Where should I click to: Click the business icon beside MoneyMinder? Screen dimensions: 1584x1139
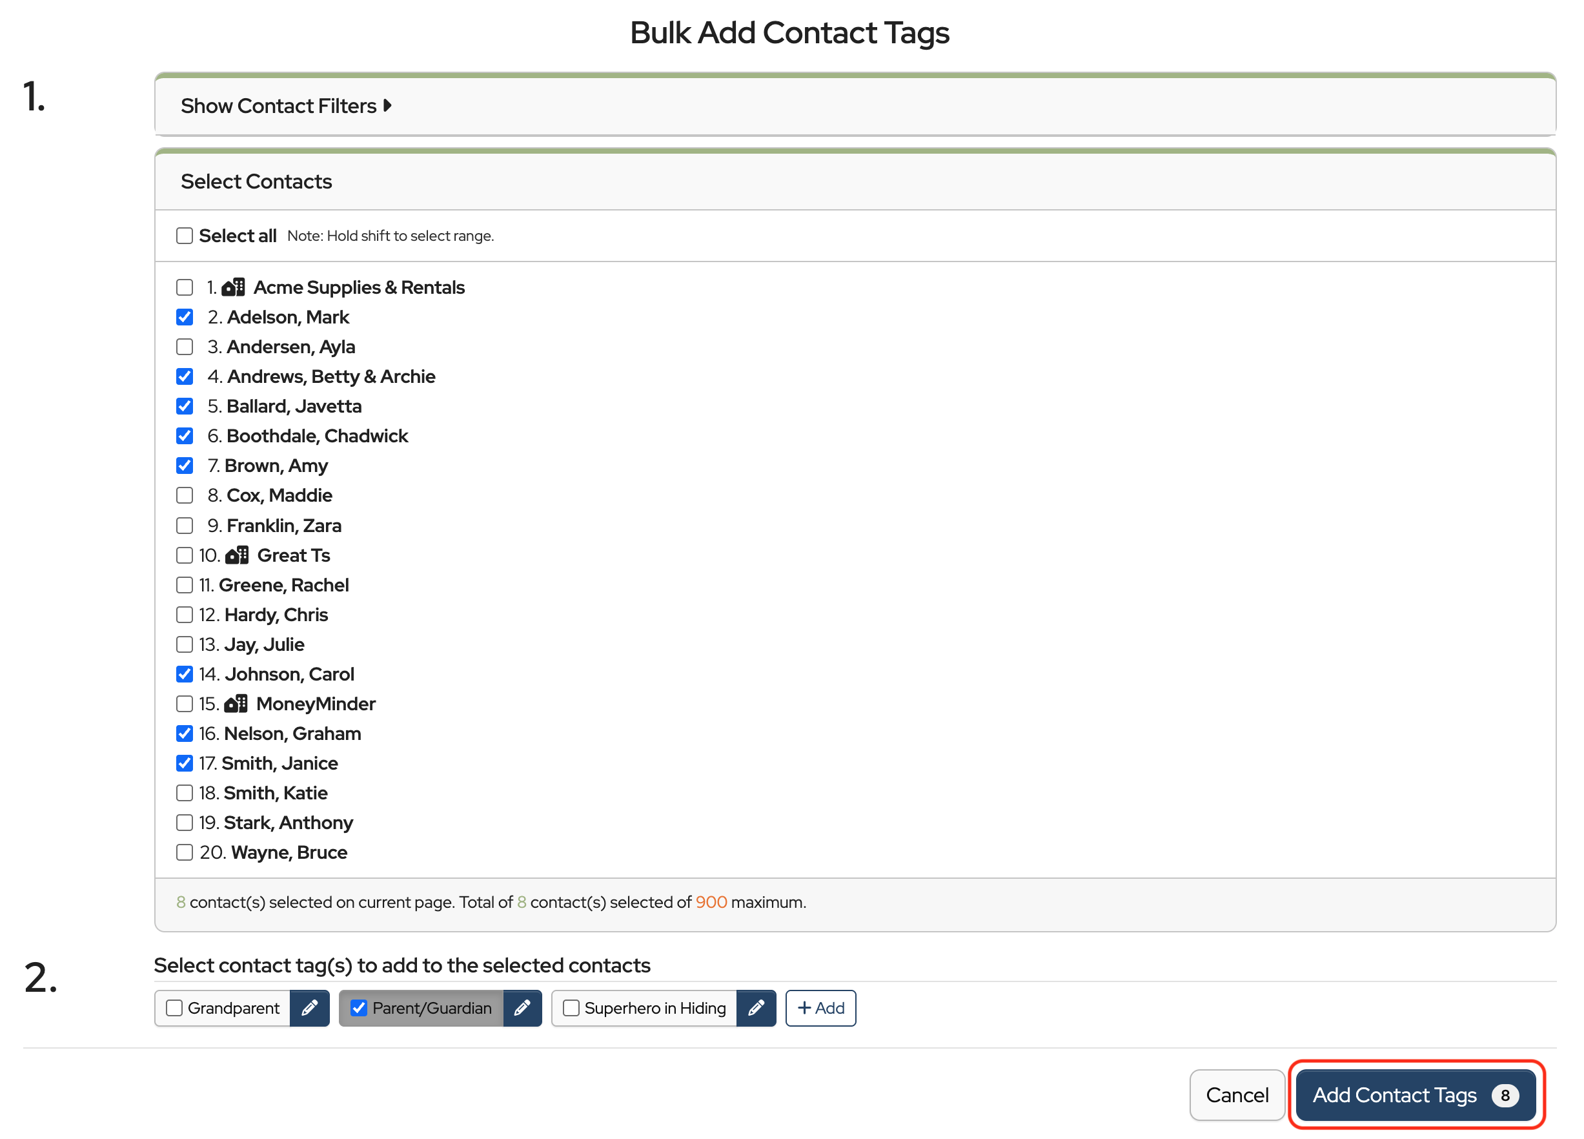pos(236,703)
